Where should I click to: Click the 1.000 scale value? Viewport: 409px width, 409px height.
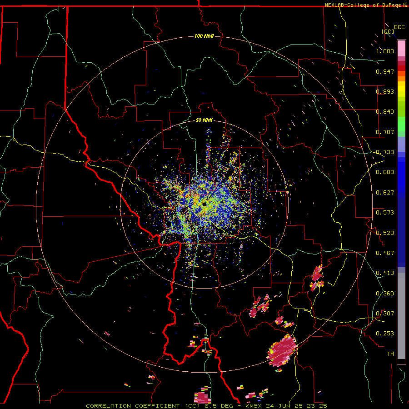[x=385, y=51]
